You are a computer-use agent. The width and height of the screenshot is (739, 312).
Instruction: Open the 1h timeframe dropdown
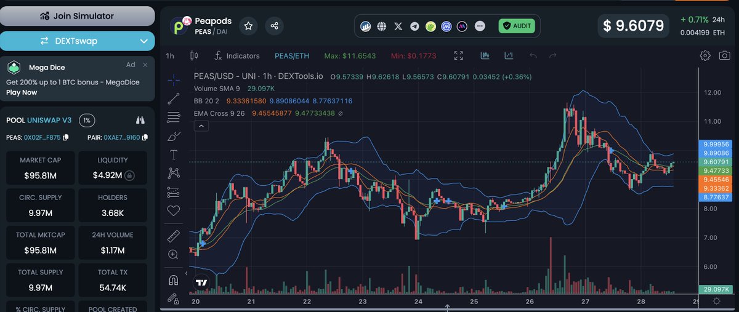[170, 56]
